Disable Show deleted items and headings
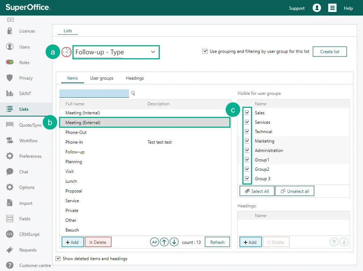Image resolution: width=363 pixels, height=271 pixels. pyautogui.click(x=58, y=259)
